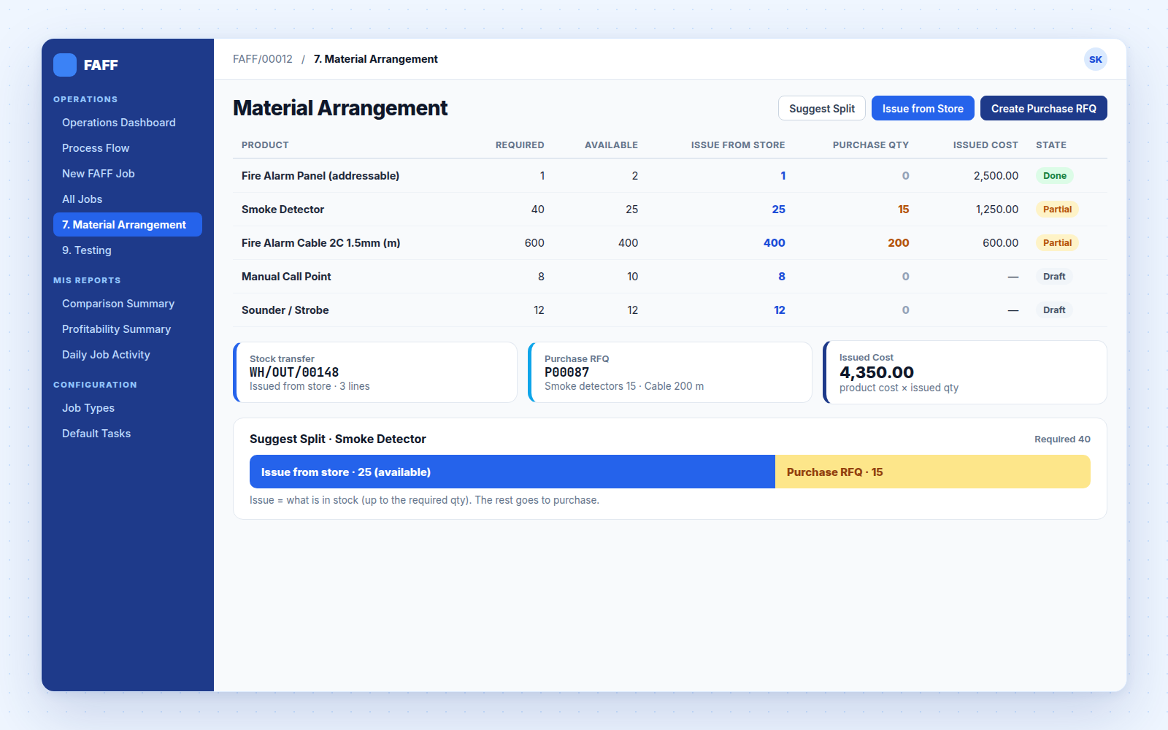
Task: Select Fire Alarm Panel (addressable) row
Action: click(x=670, y=176)
